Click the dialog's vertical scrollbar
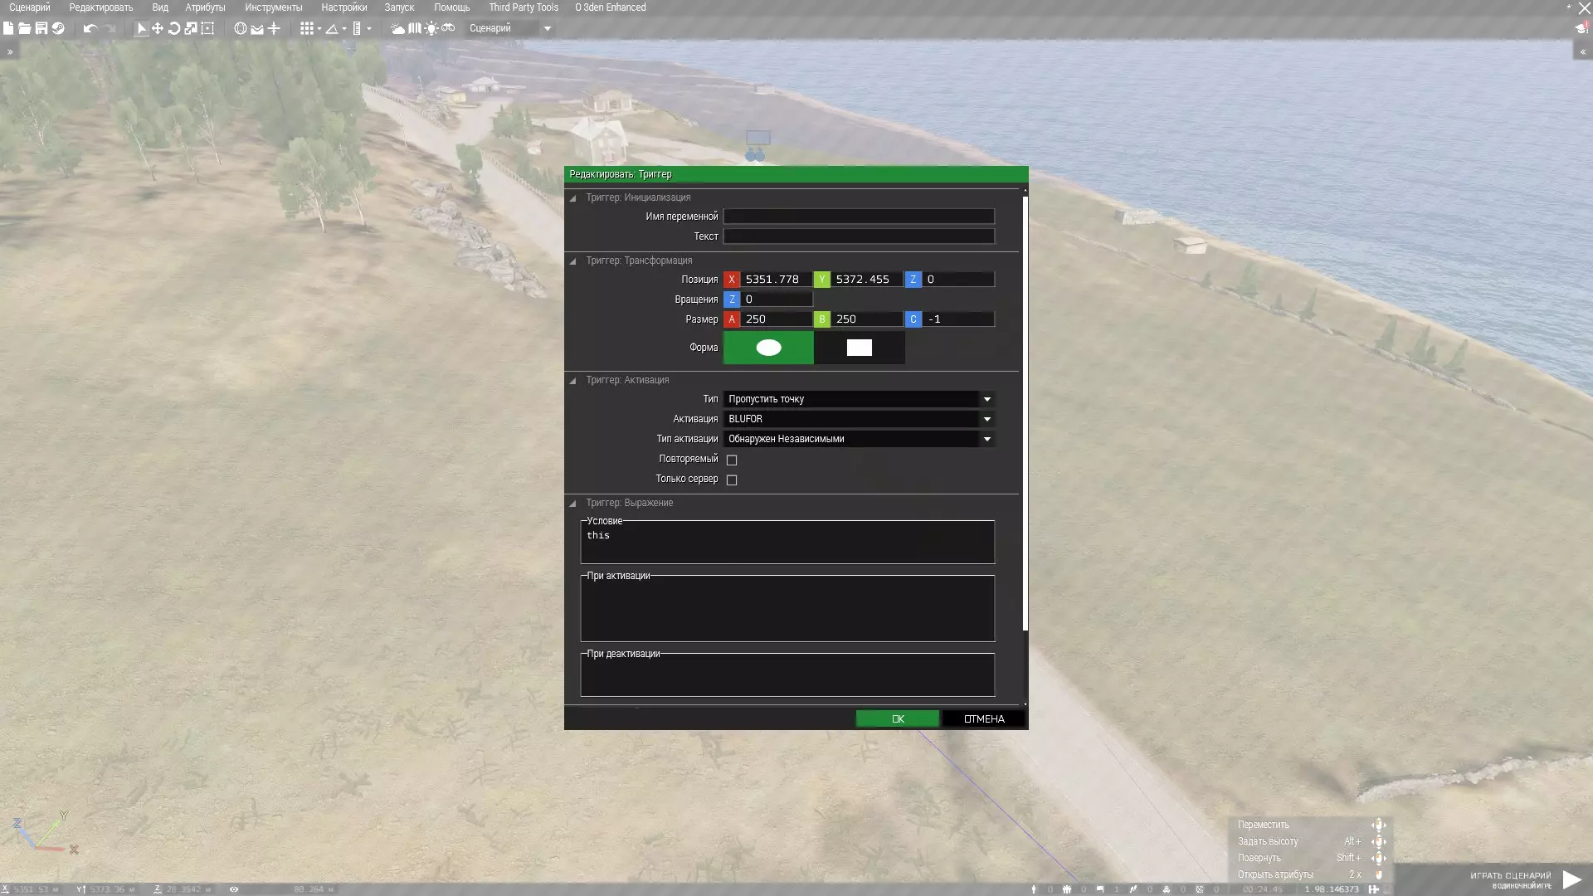 click(1025, 415)
